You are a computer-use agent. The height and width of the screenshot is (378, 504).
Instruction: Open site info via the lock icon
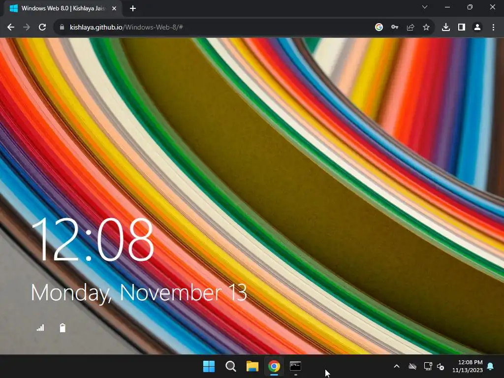pyautogui.click(x=62, y=28)
